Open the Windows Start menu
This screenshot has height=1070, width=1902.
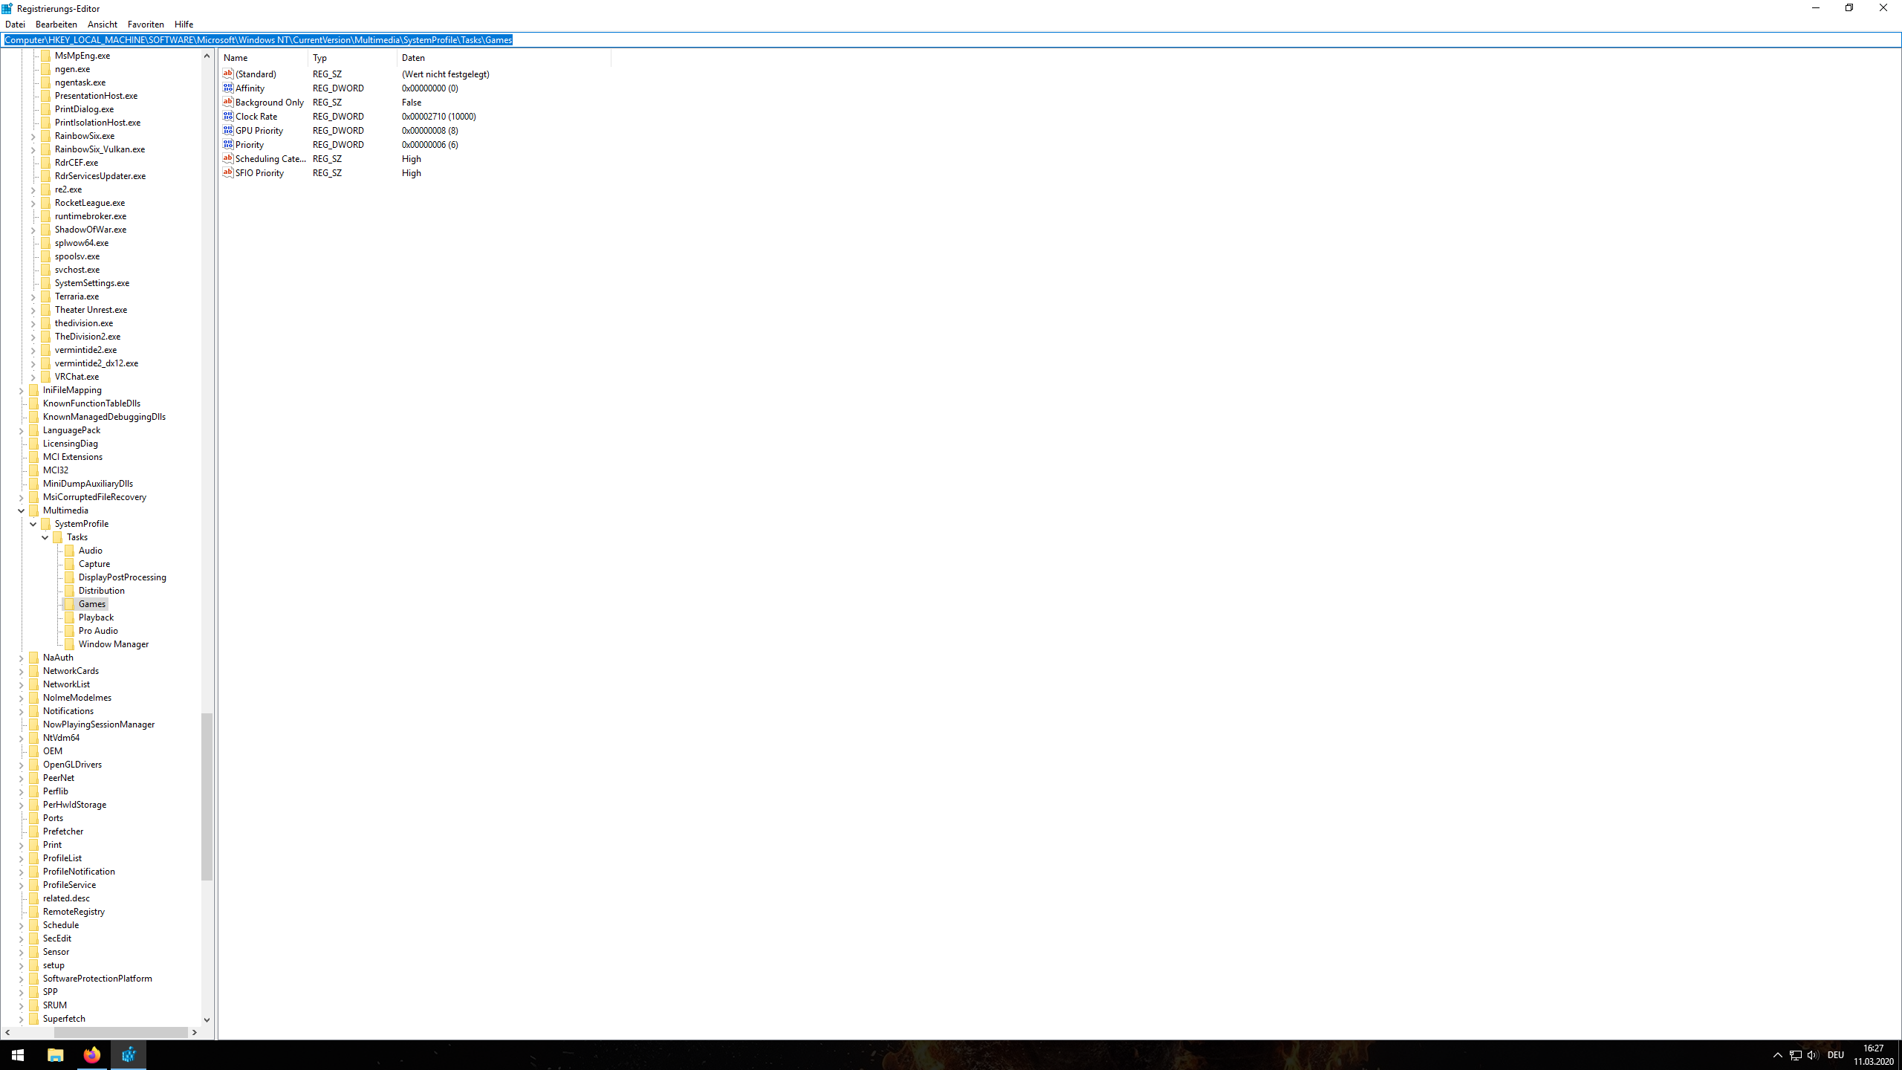point(18,1055)
